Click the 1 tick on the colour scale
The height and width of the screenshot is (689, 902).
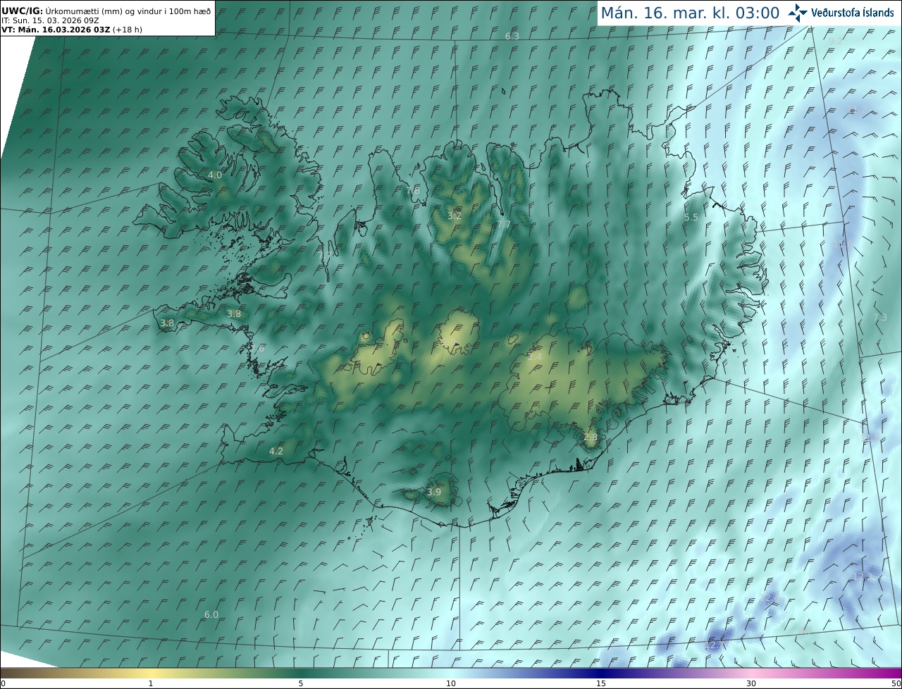(x=151, y=683)
